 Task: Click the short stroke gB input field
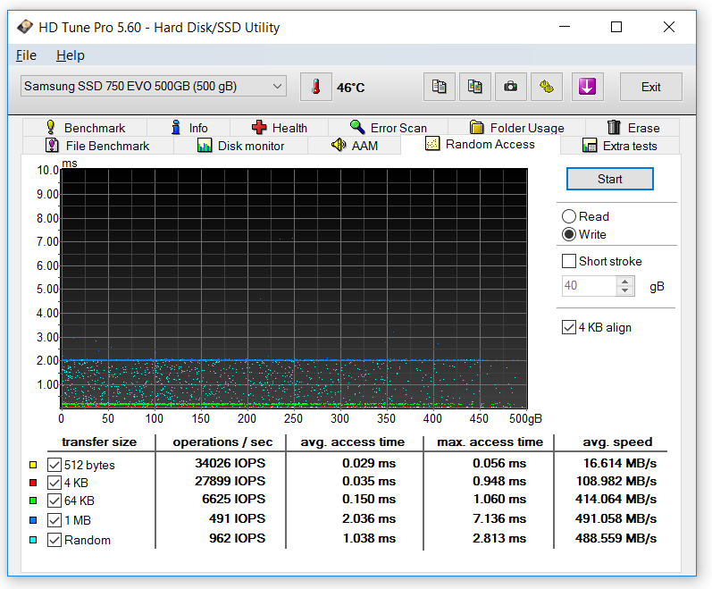590,286
